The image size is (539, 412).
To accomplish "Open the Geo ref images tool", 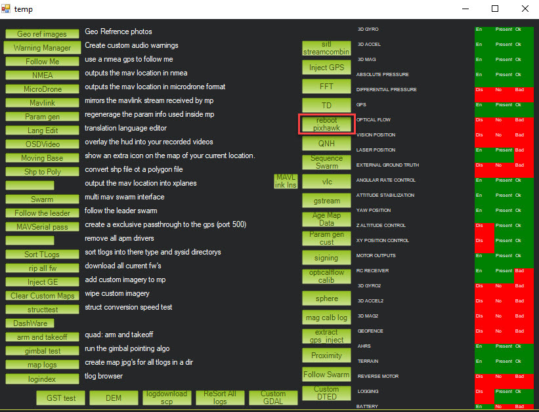I will (x=42, y=34).
